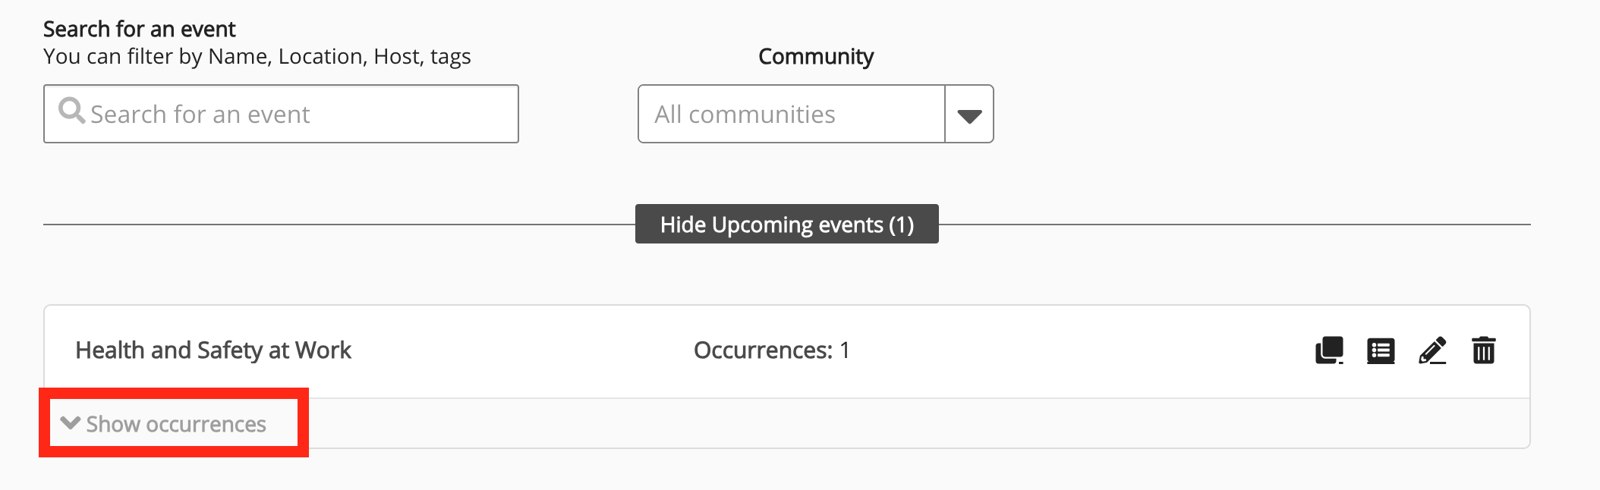Duplicate Health and Safety at Work via copy icon
The width and height of the screenshot is (1600, 490).
pyautogui.click(x=1329, y=350)
